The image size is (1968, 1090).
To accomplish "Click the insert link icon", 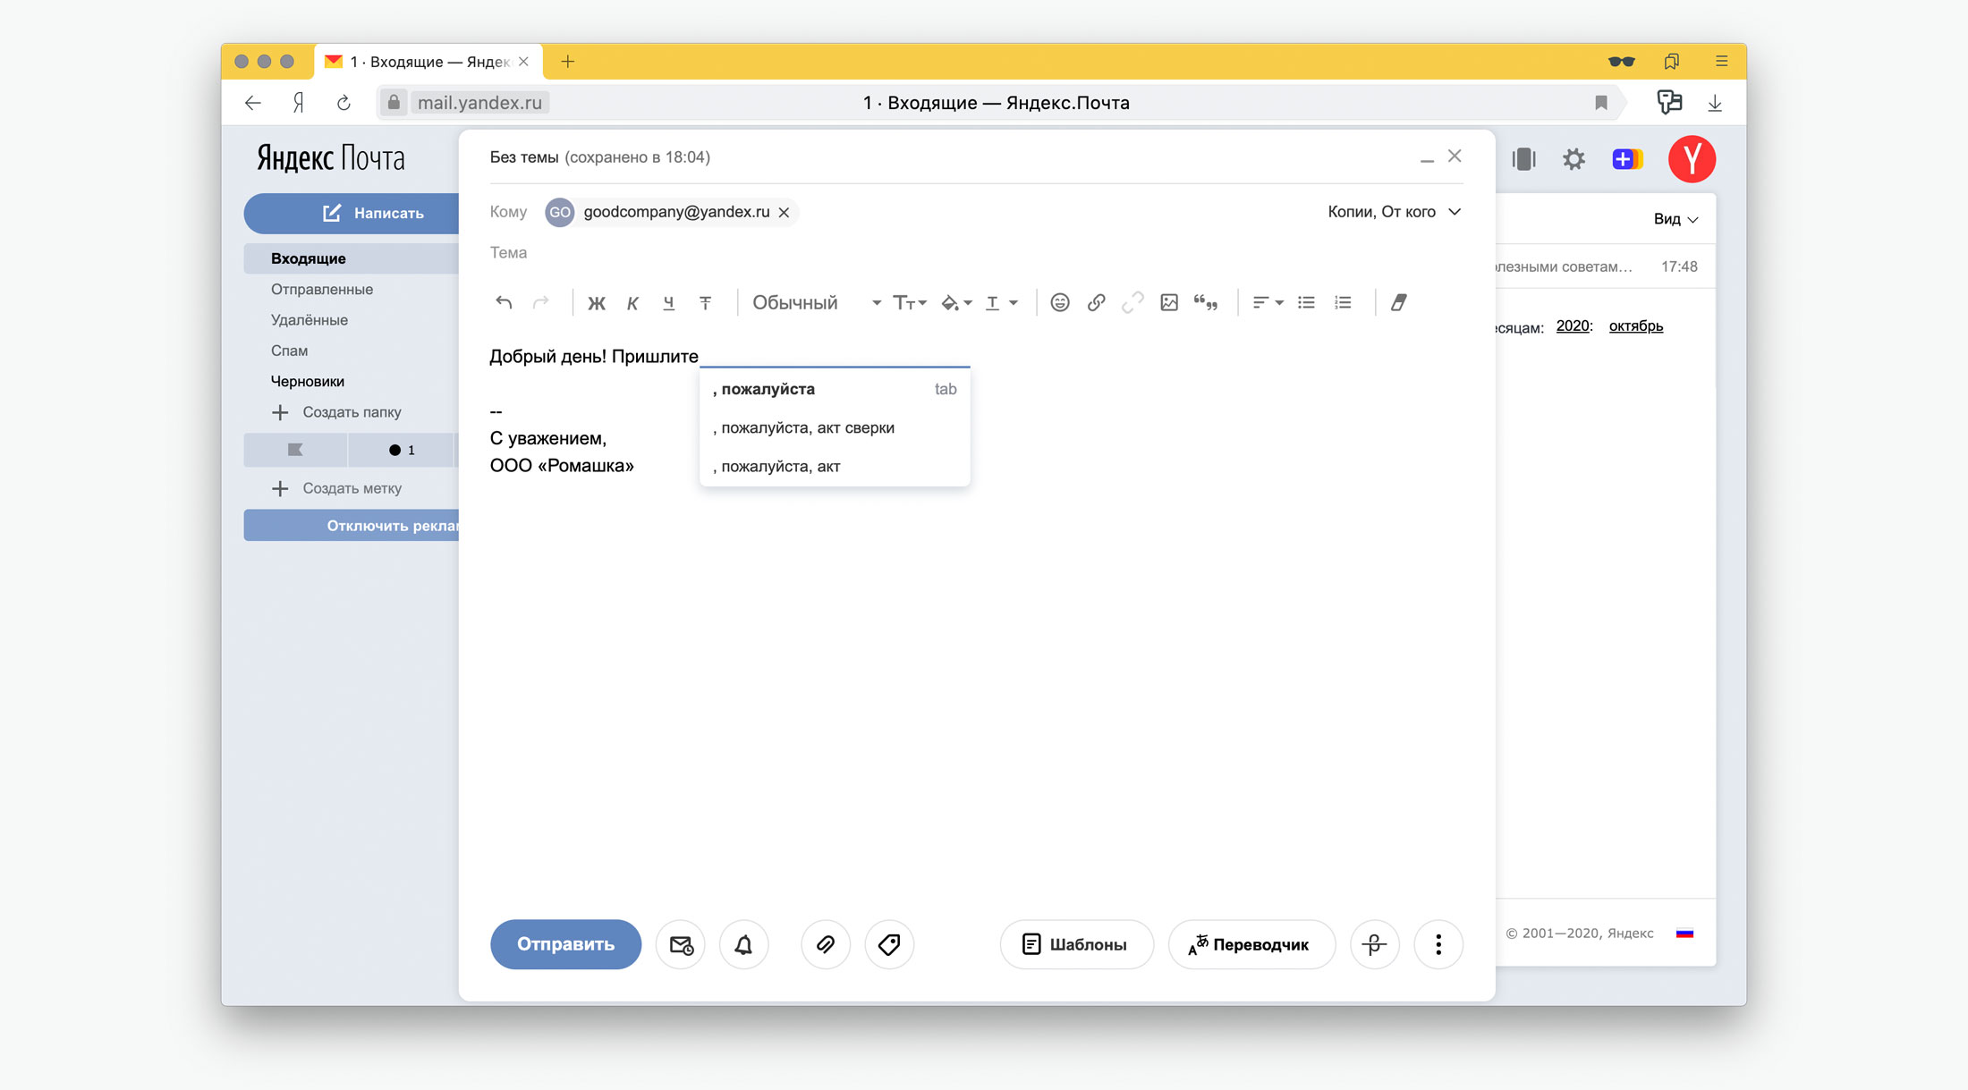I will 1096,303.
